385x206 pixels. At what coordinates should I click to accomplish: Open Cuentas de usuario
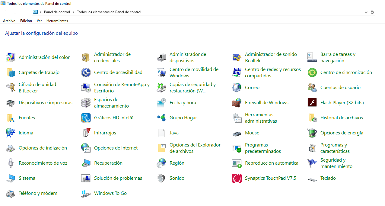pos(340,87)
